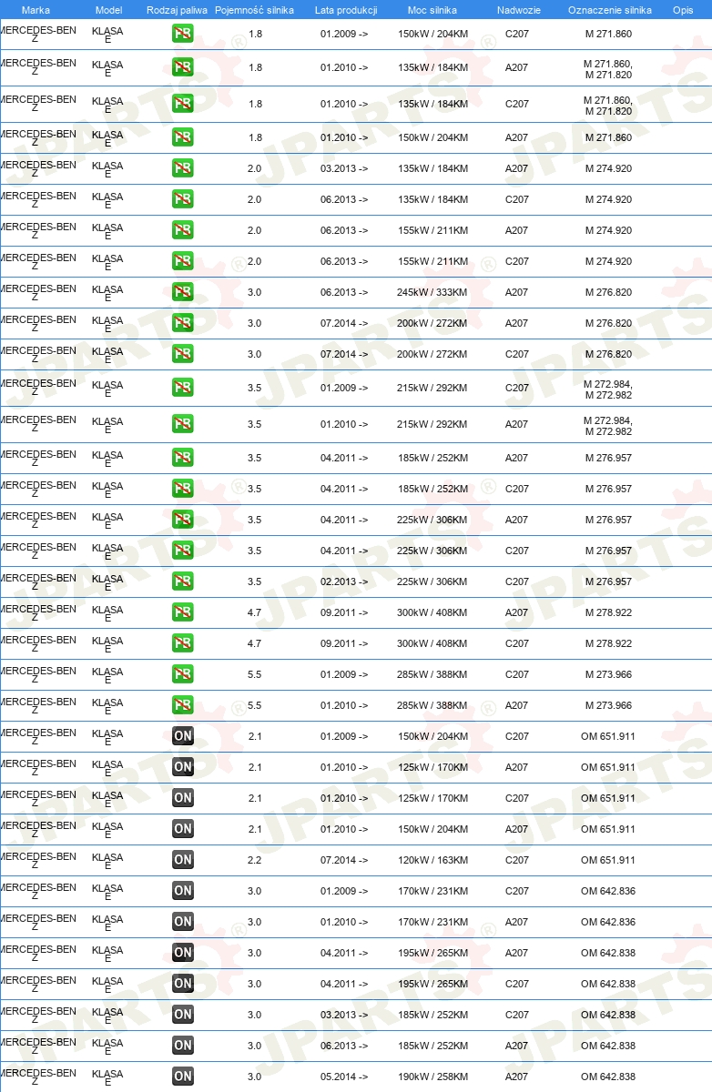Click the 4.7 capacity cell in the 300kW C207 row

pos(255,643)
